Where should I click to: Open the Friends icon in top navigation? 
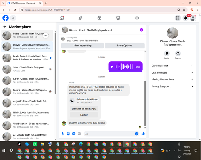click(80, 18)
